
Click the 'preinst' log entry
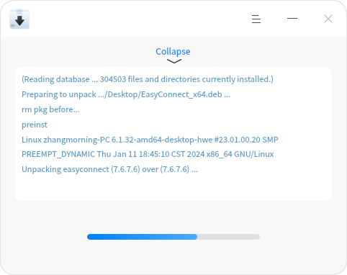coord(35,125)
